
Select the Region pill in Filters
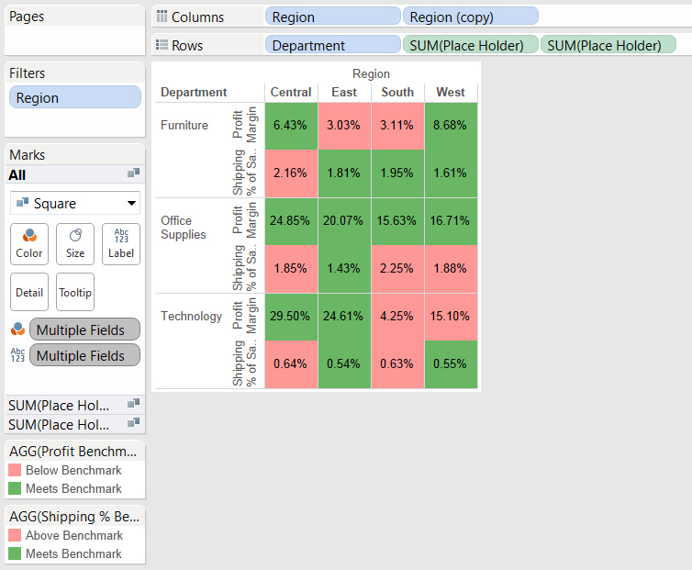coord(75,97)
